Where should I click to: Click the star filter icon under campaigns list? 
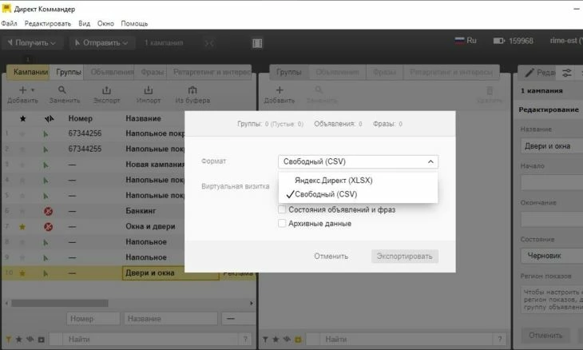[18, 340]
